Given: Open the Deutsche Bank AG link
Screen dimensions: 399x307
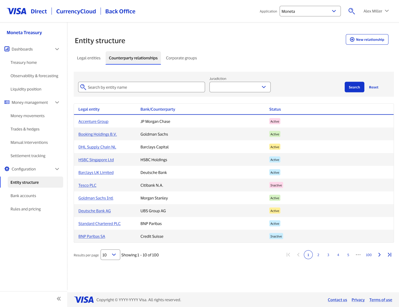Looking at the screenshot, I should (x=94, y=211).
